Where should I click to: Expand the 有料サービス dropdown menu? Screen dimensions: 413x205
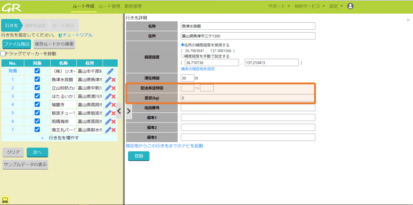(309, 6)
